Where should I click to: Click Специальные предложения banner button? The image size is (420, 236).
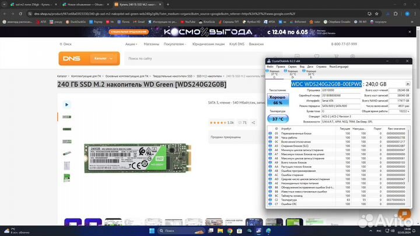click(x=128, y=32)
